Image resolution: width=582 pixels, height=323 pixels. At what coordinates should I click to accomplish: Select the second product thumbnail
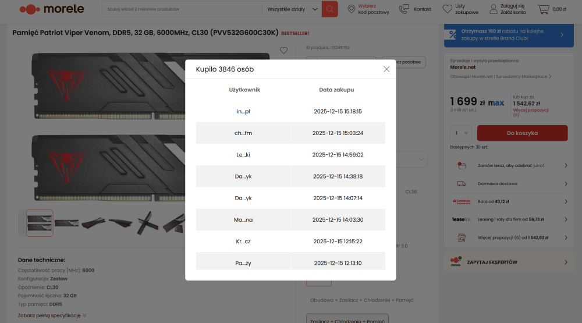click(66, 223)
